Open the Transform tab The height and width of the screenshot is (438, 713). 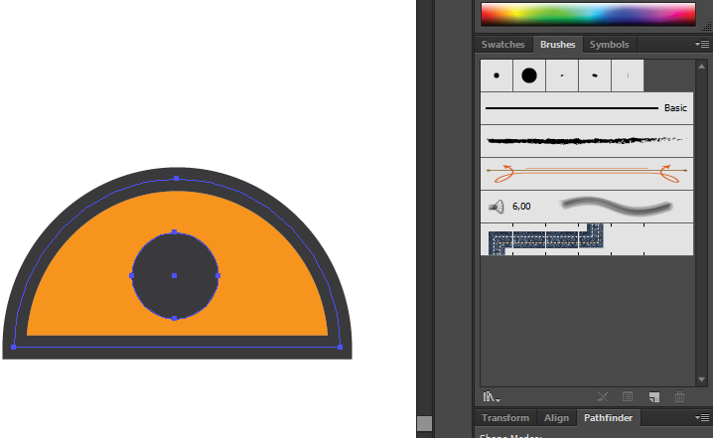tap(504, 418)
